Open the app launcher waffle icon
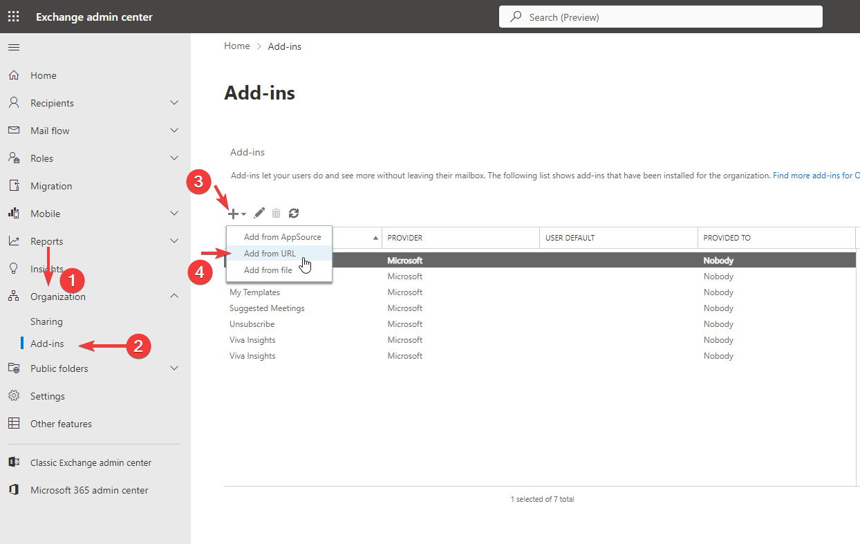This screenshot has height=544, width=860. [14, 17]
